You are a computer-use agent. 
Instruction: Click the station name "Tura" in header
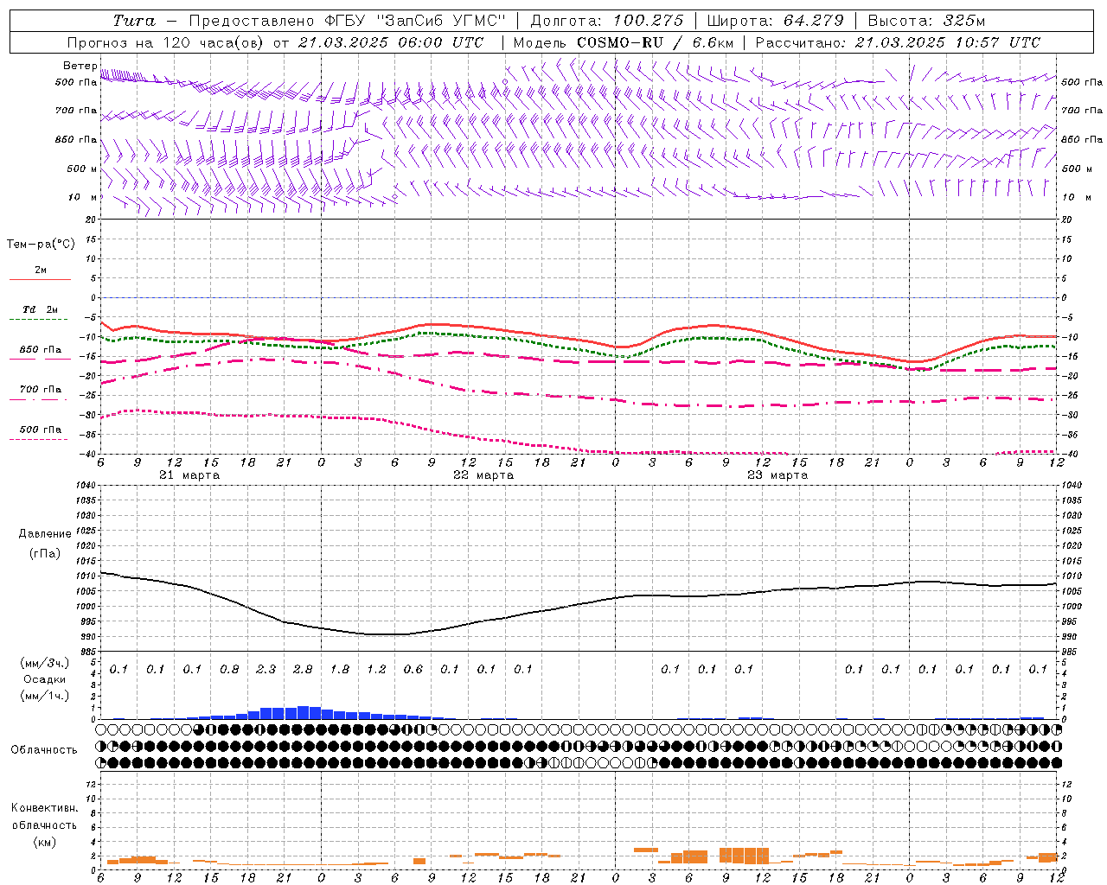pyautogui.click(x=134, y=20)
